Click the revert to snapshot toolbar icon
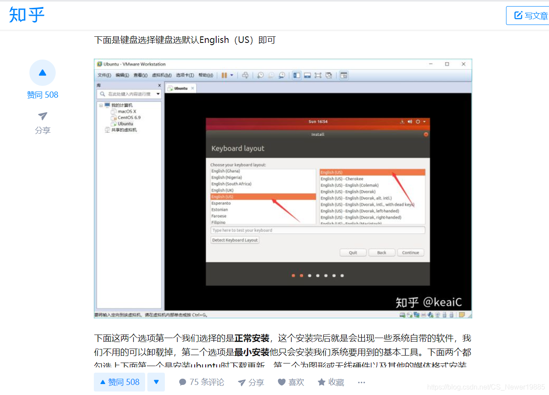 271,75
